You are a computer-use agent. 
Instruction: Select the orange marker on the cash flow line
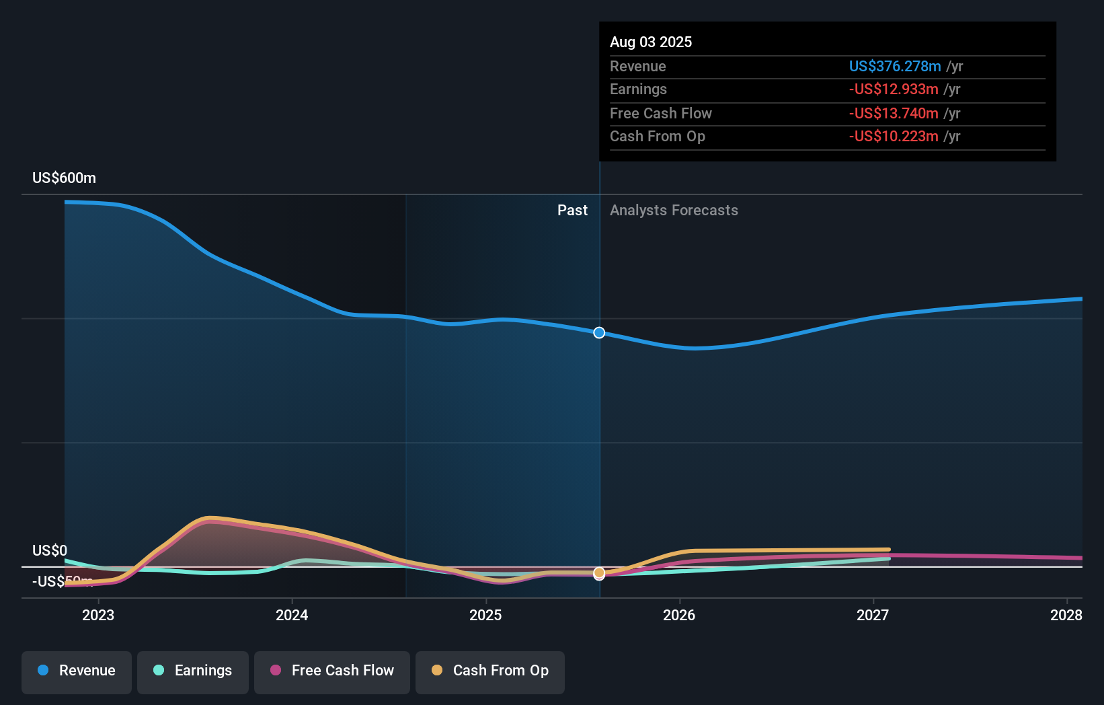click(599, 573)
